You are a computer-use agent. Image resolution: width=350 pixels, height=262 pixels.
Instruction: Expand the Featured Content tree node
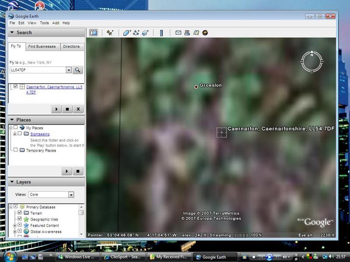pos(15,225)
